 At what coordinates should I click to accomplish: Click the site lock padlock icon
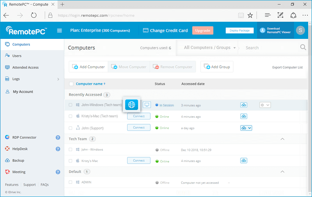pyautogui.click(x=50, y=15)
